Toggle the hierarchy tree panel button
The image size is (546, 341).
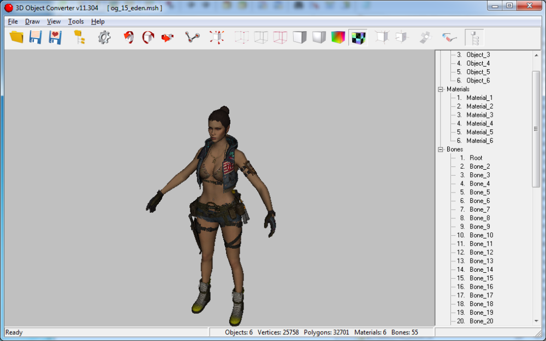point(474,37)
